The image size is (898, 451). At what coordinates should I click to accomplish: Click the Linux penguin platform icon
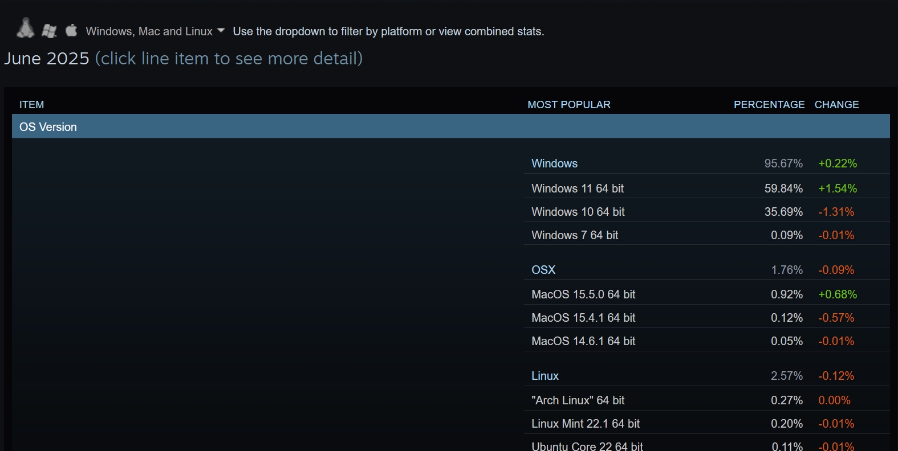coord(25,28)
